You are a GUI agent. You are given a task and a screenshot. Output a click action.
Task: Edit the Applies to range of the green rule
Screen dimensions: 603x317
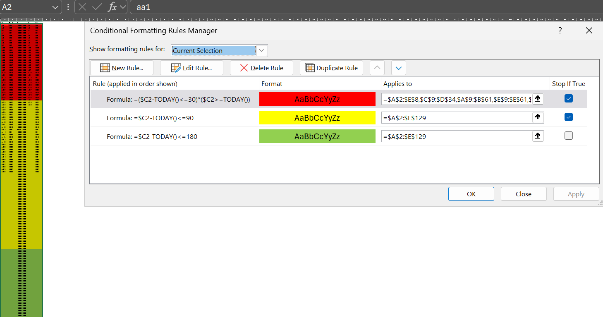[x=457, y=136]
